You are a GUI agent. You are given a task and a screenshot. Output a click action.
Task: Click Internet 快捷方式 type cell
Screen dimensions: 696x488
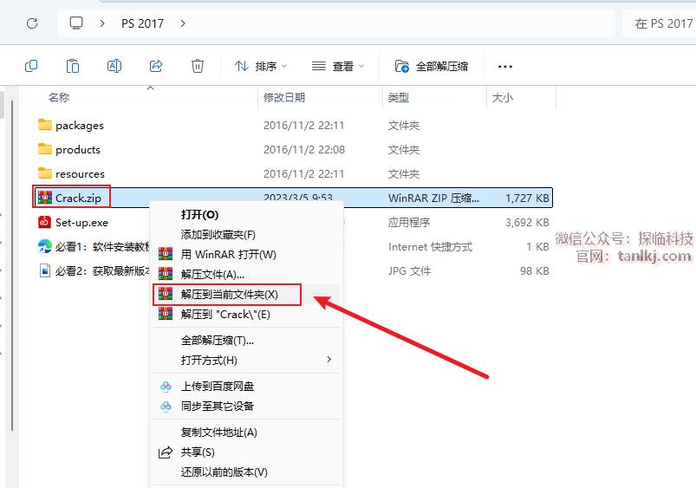(430, 246)
